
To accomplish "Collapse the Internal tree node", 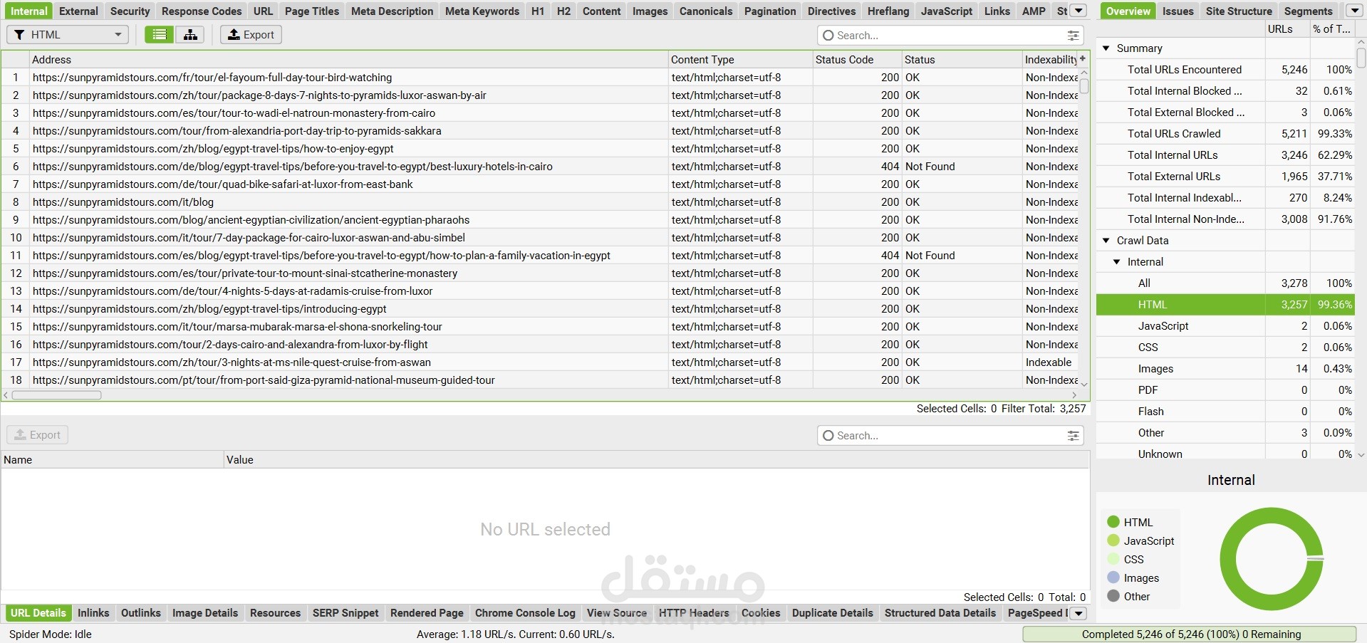I will [x=1117, y=262].
